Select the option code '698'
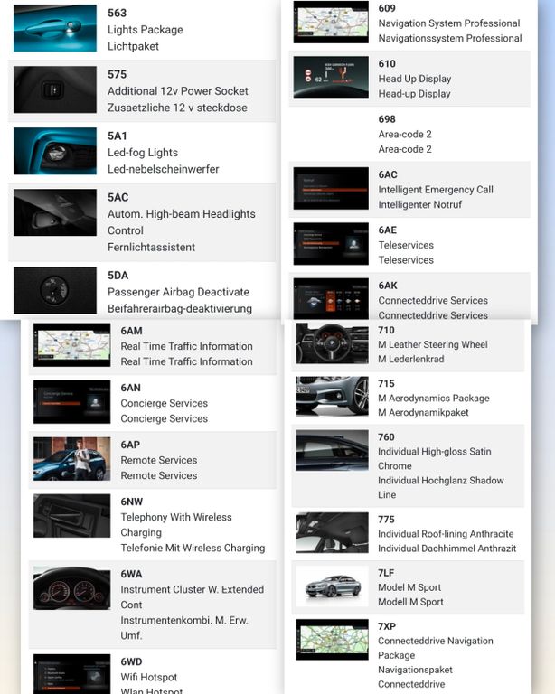Image resolution: width=555 pixels, height=694 pixels. (x=387, y=119)
